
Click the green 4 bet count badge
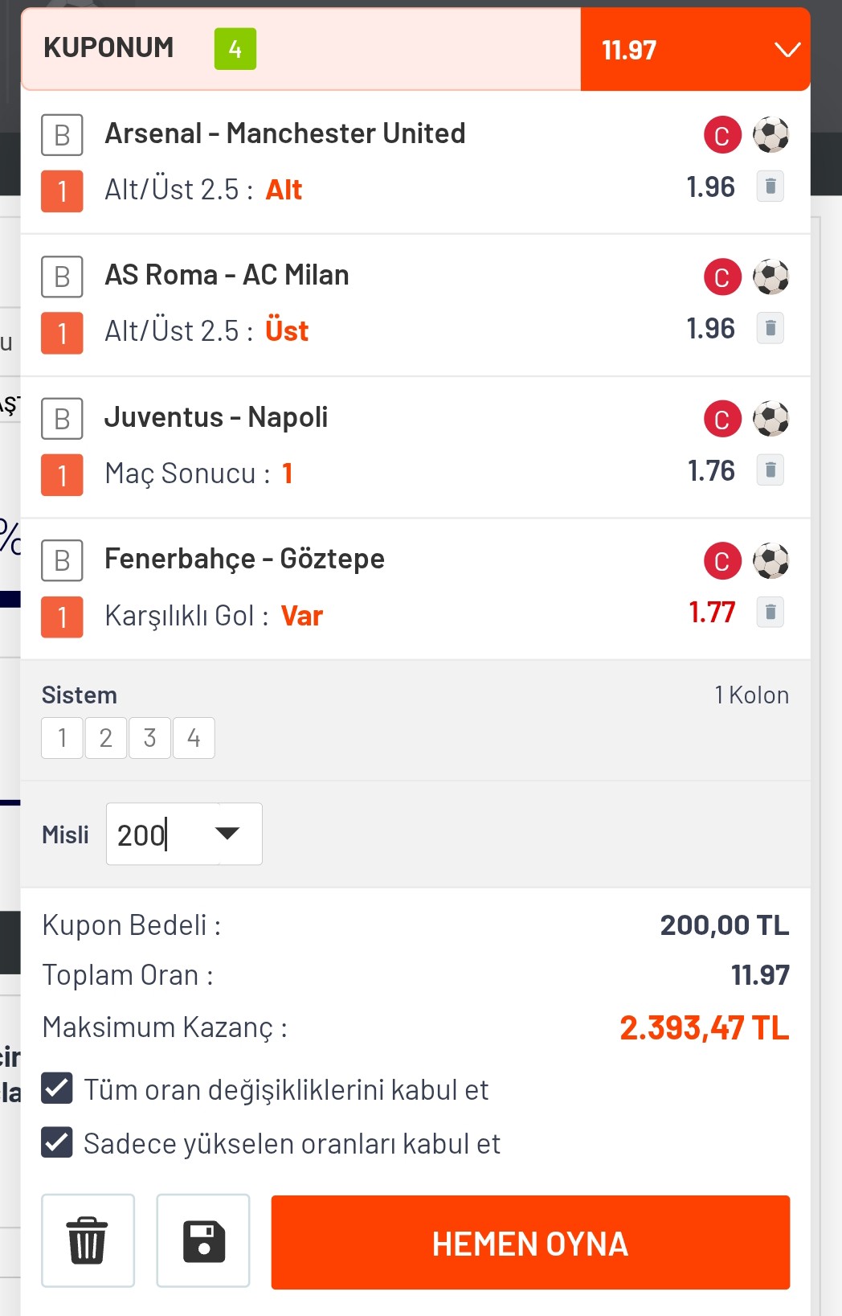[x=235, y=49]
